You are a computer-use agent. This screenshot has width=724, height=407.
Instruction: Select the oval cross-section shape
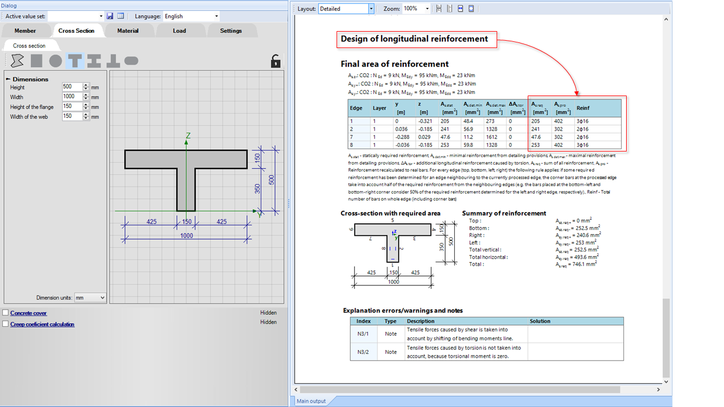click(x=132, y=60)
